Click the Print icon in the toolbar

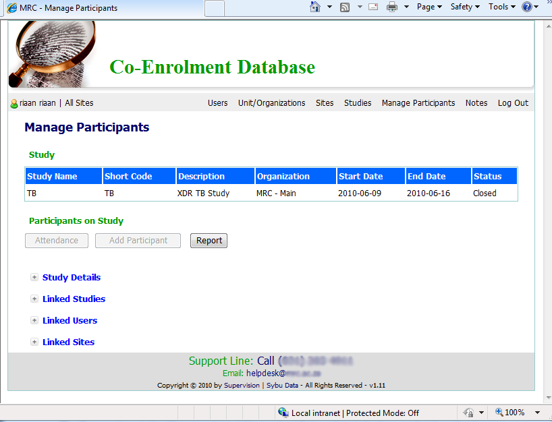tap(392, 7)
